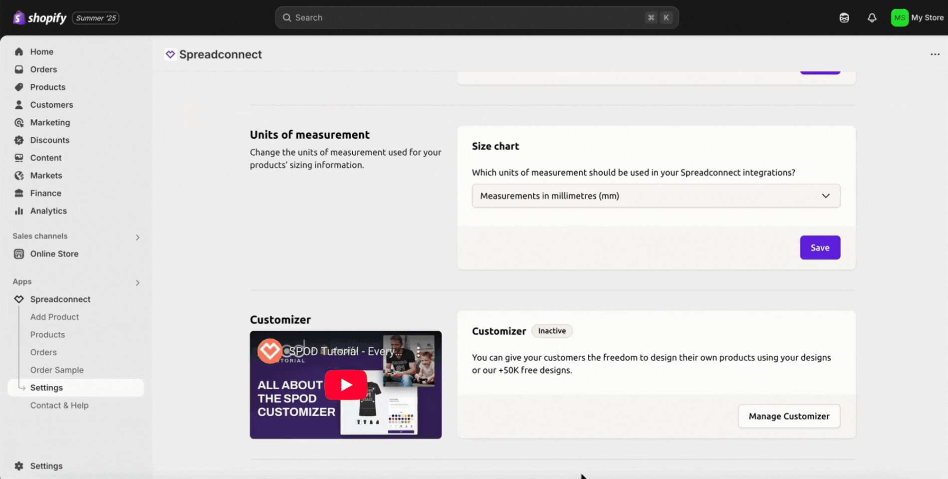Expand the Apps section chevron

point(138,282)
